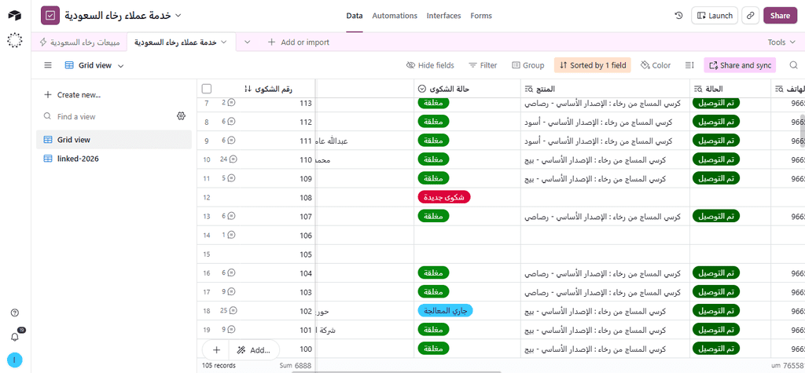Click the lookup icon of المنتج column

[x=529, y=89]
